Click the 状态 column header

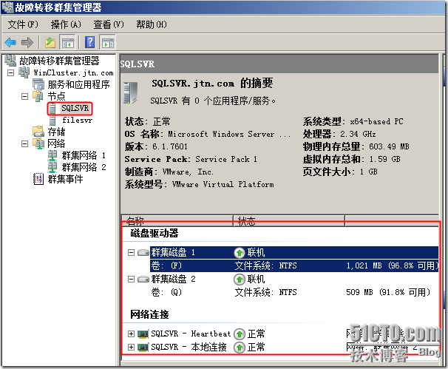pyautogui.click(x=289, y=220)
